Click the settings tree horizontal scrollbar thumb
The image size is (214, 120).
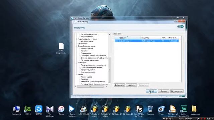coord(90,87)
